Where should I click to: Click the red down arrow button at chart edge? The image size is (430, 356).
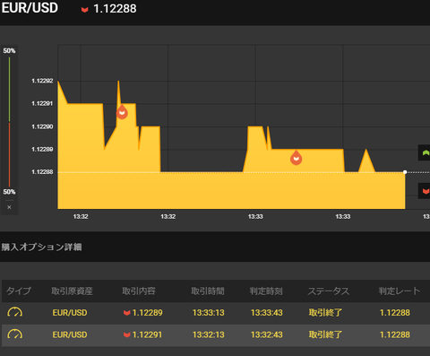point(425,191)
